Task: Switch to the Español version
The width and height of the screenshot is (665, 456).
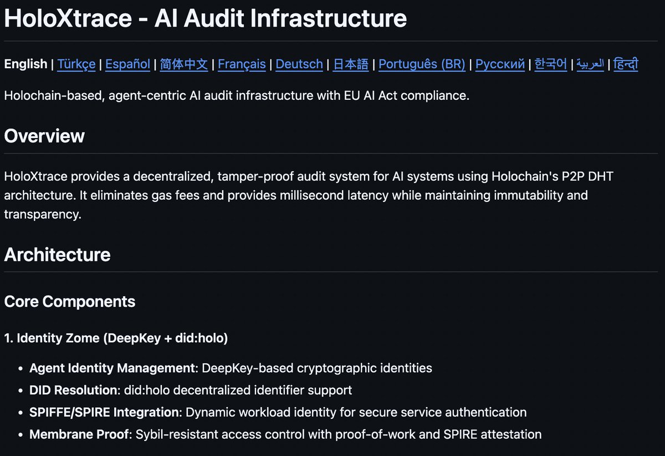Action: (x=127, y=64)
